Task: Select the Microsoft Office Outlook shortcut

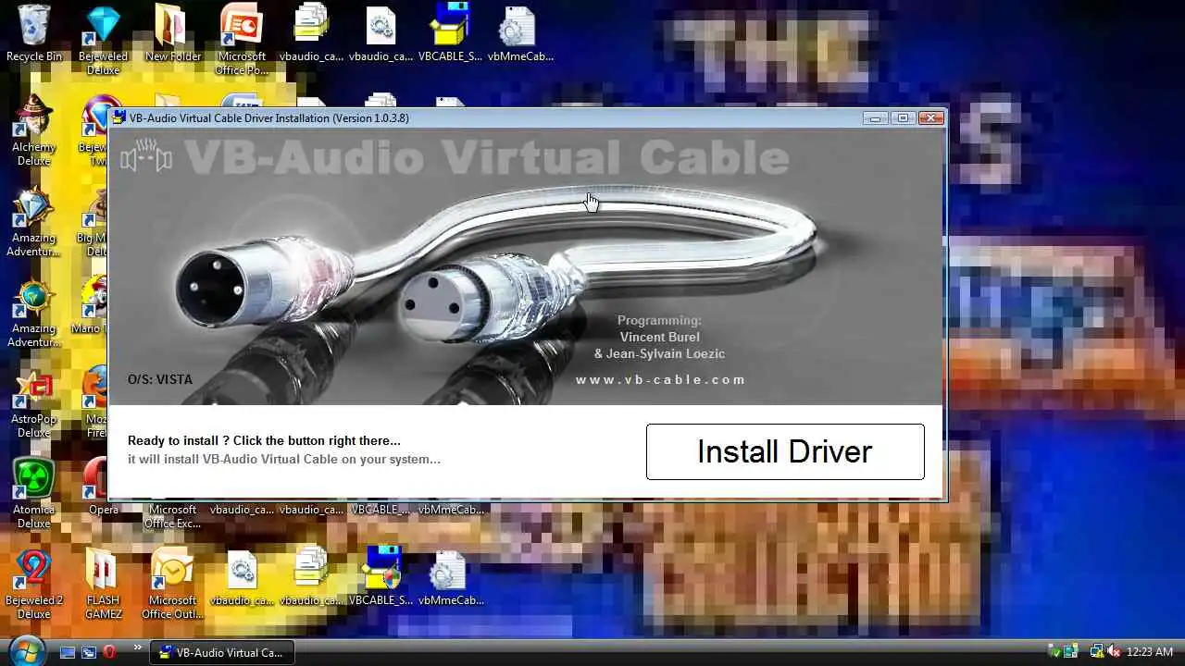Action: click(x=173, y=584)
